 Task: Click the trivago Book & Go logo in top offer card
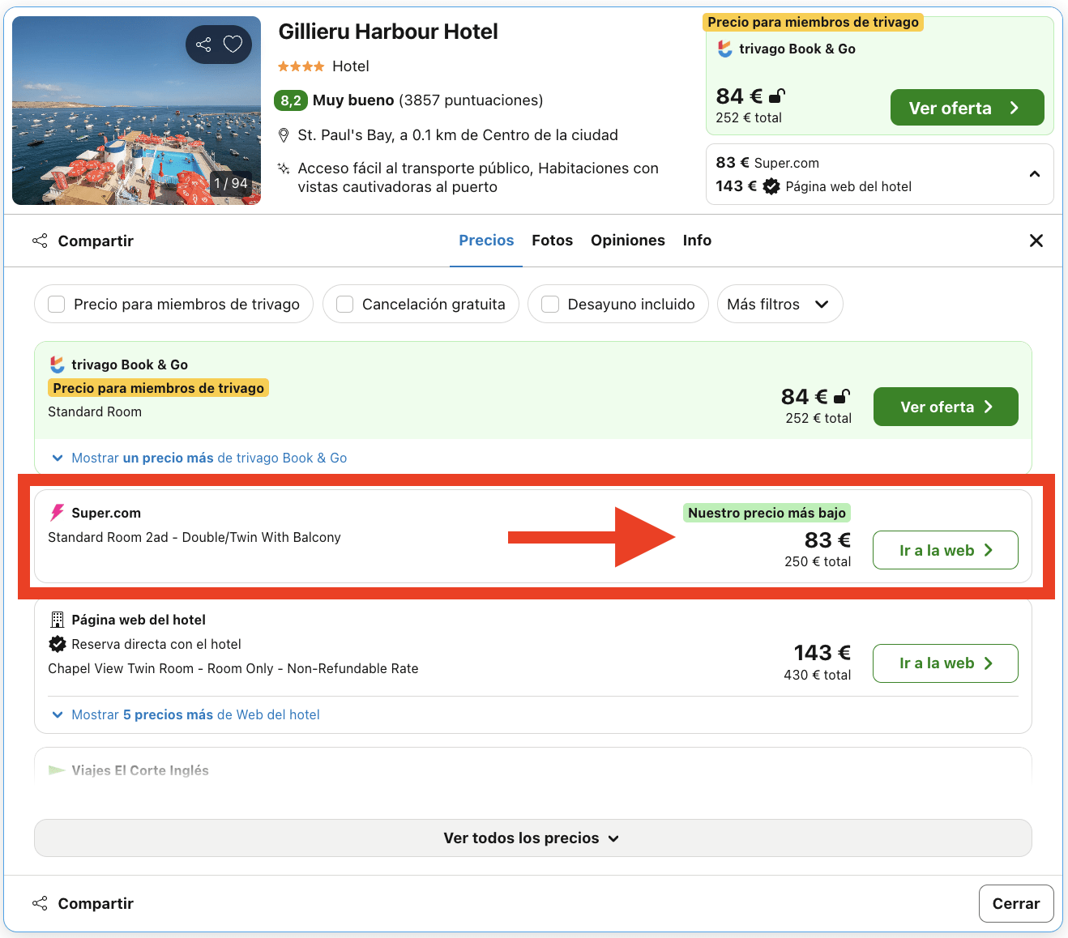[x=725, y=49]
